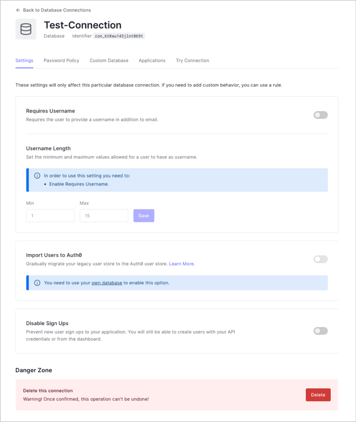Delete this connection with the red button
The width and height of the screenshot is (356, 422).
pyautogui.click(x=318, y=395)
